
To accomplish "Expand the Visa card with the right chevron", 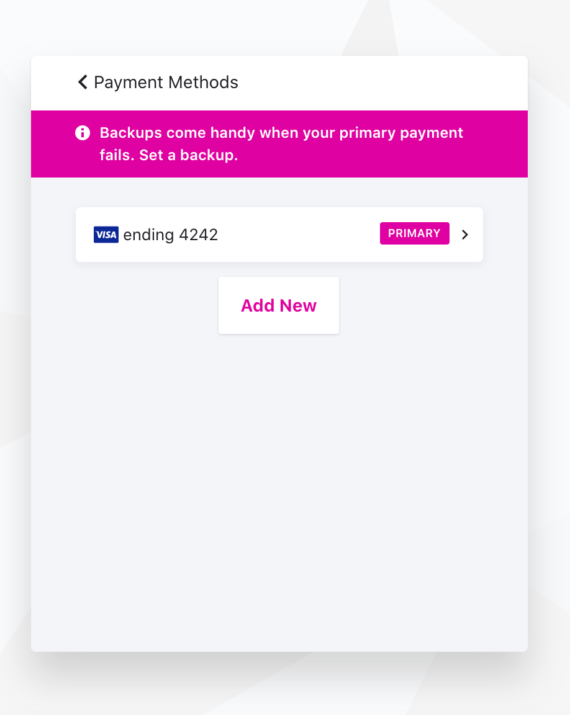I will pyautogui.click(x=465, y=235).
